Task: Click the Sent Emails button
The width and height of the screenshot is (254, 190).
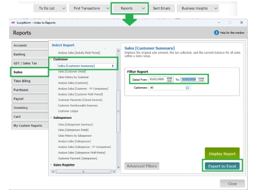Action: (x=161, y=8)
